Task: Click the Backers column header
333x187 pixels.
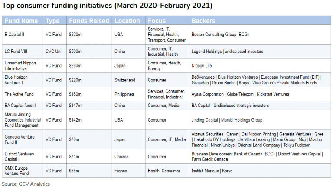Action: pyautogui.click(x=203, y=21)
